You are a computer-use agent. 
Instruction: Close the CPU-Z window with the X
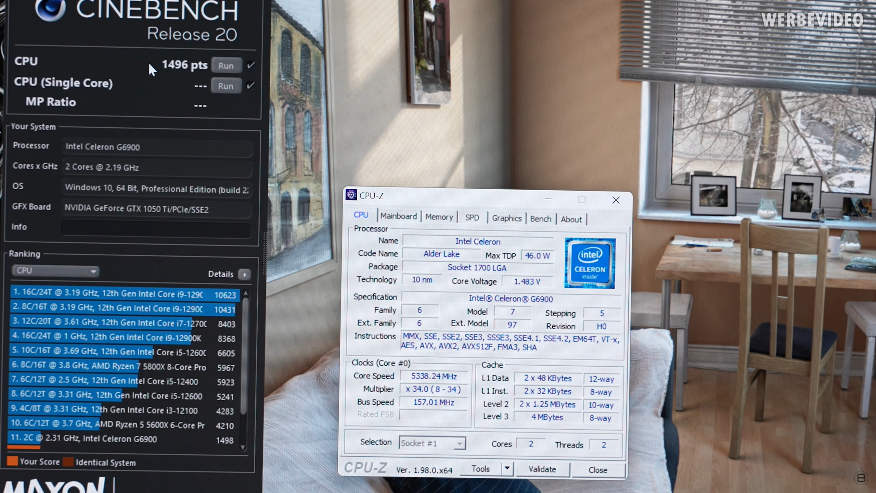616,200
